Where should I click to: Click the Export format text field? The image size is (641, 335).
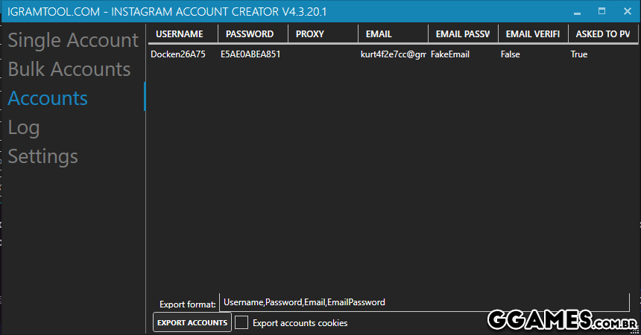point(423,302)
